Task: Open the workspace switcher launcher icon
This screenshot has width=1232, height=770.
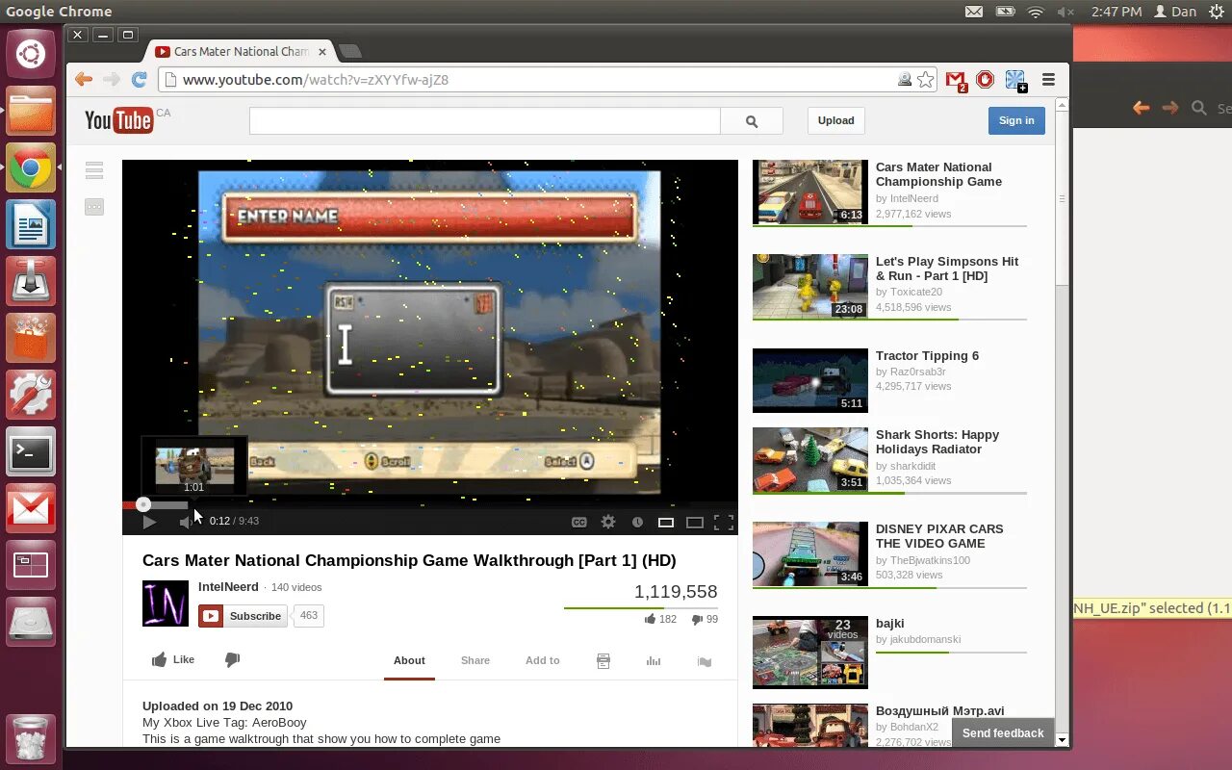Action: (x=31, y=566)
